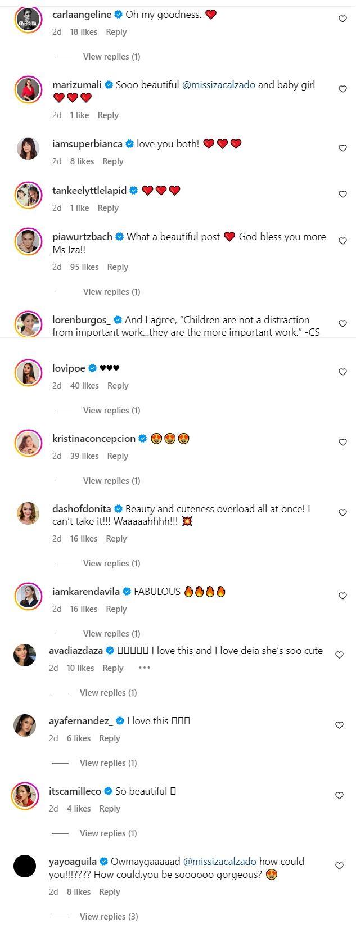This screenshot has width=356, height=933.
Task: Like piawurtzbach's comment using the heart
Action: (343, 241)
